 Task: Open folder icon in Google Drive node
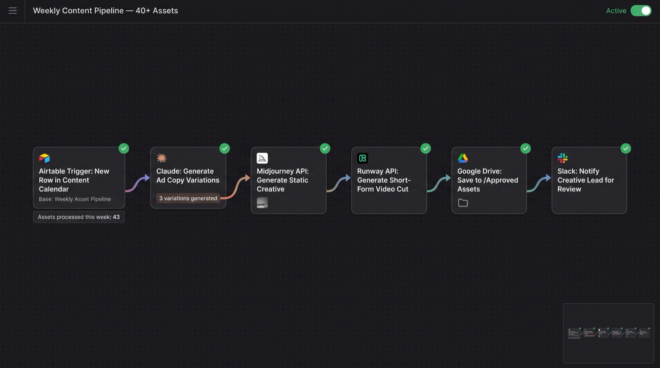[x=463, y=203]
